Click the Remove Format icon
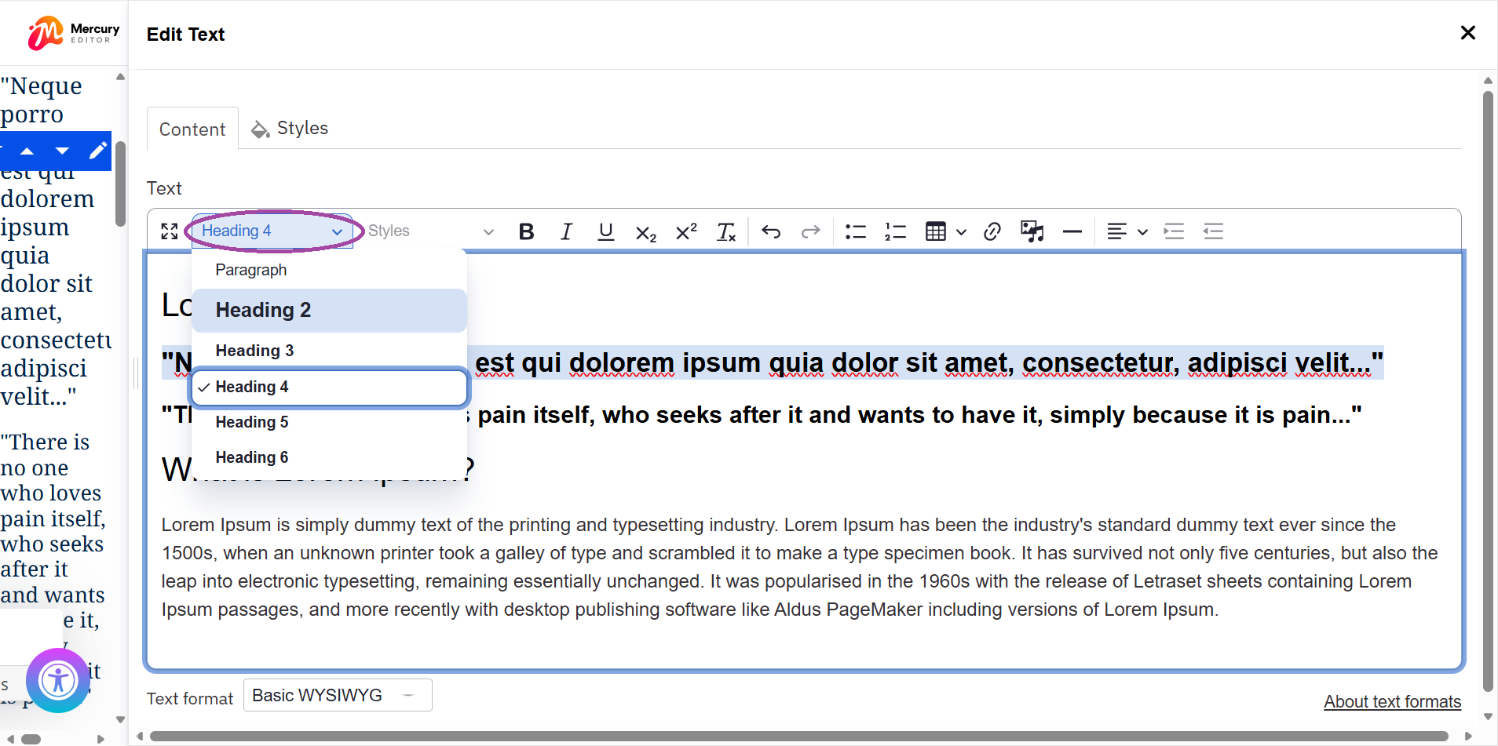The image size is (1498, 746). point(725,231)
